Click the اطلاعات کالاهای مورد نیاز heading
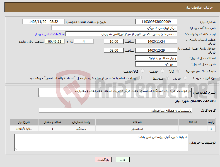 tap(195, 101)
